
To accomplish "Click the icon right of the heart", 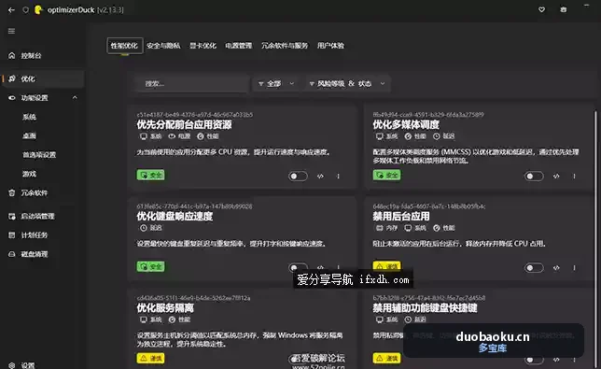I will point(563,9).
